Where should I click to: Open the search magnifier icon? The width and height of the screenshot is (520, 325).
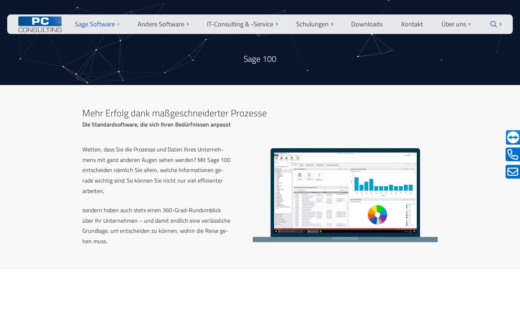pos(493,24)
